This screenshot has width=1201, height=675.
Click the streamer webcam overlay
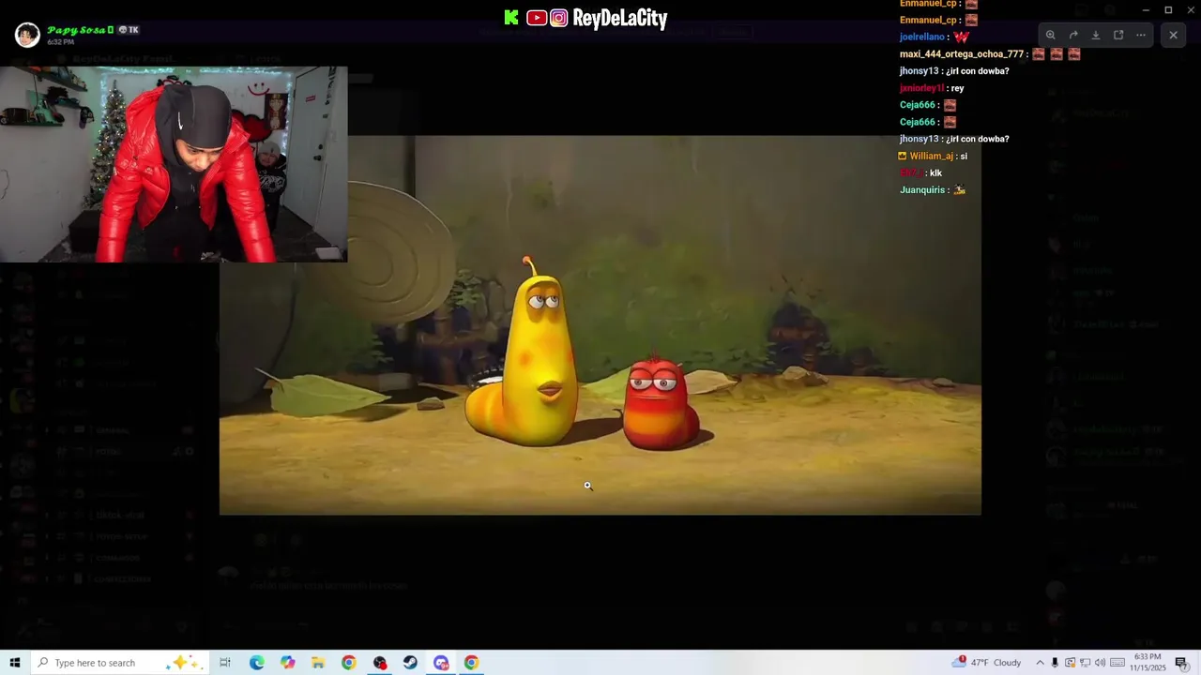[174, 164]
